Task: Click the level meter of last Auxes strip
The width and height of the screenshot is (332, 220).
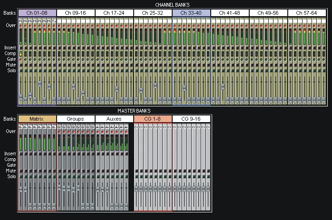Action: point(127,143)
